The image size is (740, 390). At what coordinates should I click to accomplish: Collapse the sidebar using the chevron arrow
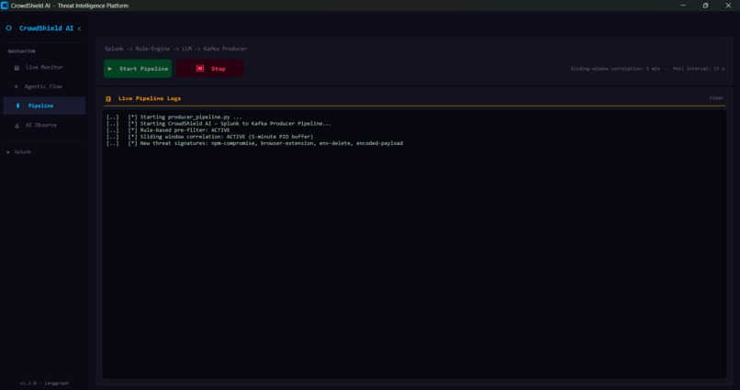pos(79,28)
